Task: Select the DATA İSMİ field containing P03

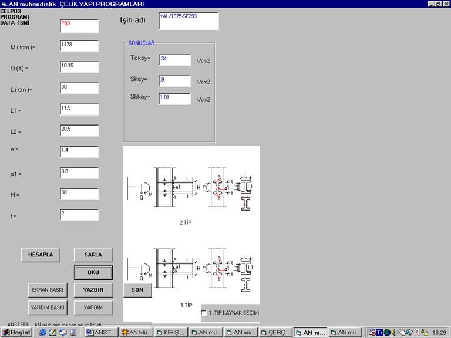Action: (x=80, y=26)
